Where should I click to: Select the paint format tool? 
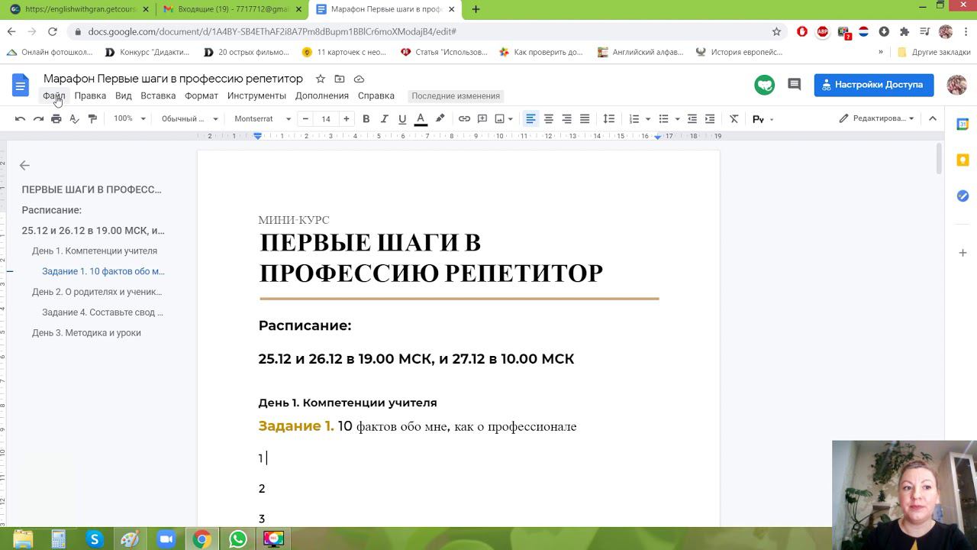(x=92, y=118)
